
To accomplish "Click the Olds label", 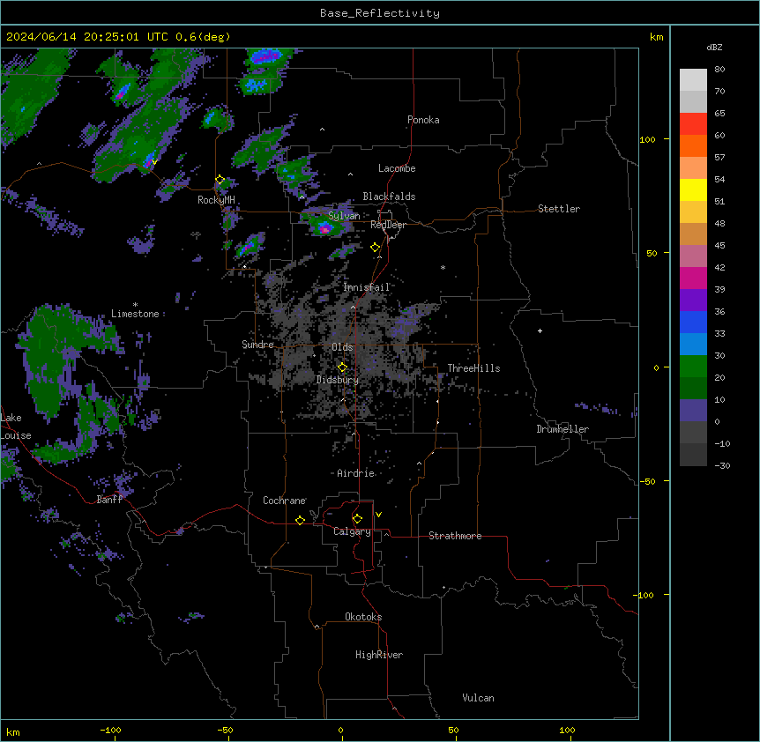I will tap(342, 347).
